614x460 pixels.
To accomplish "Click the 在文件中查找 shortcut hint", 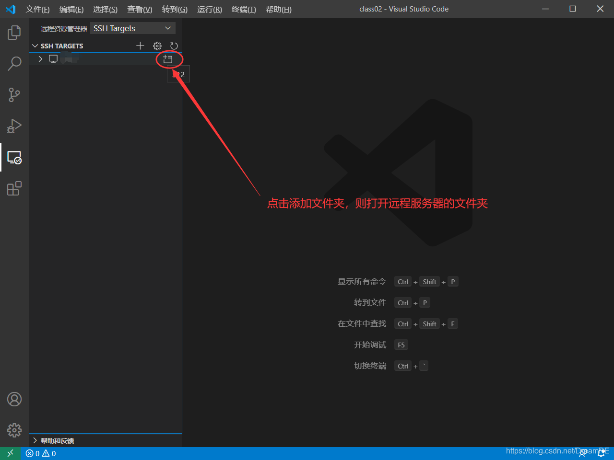I will (x=362, y=324).
